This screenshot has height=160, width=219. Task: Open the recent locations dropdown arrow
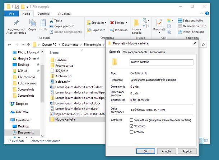[x=23, y=45]
